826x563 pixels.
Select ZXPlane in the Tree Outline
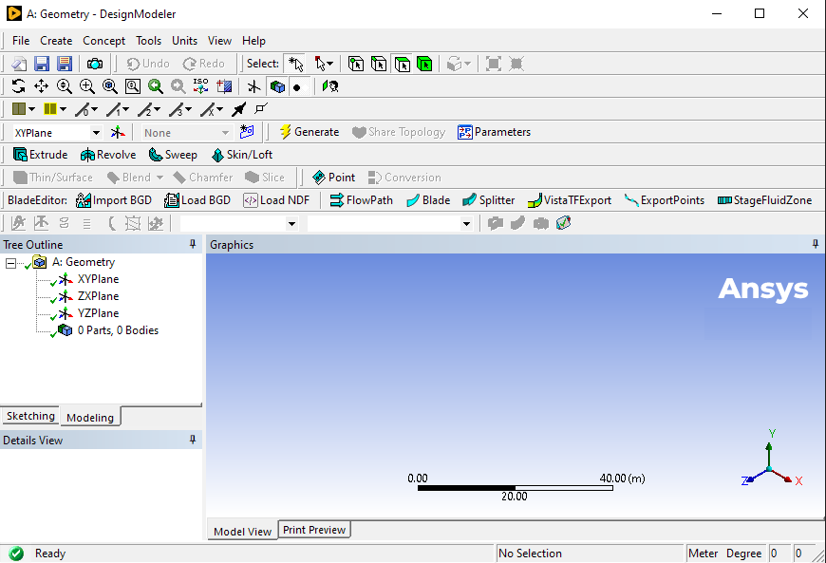(98, 296)
